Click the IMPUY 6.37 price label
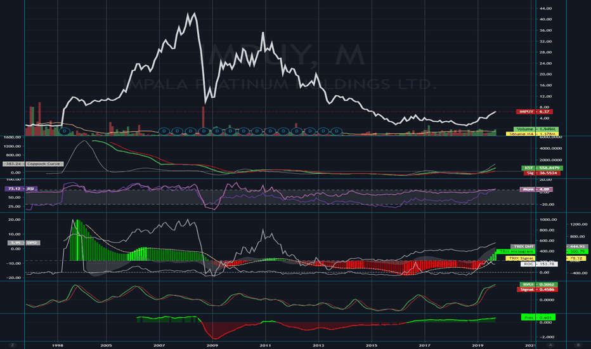The image size is (591, 349). tap(535, 112)
